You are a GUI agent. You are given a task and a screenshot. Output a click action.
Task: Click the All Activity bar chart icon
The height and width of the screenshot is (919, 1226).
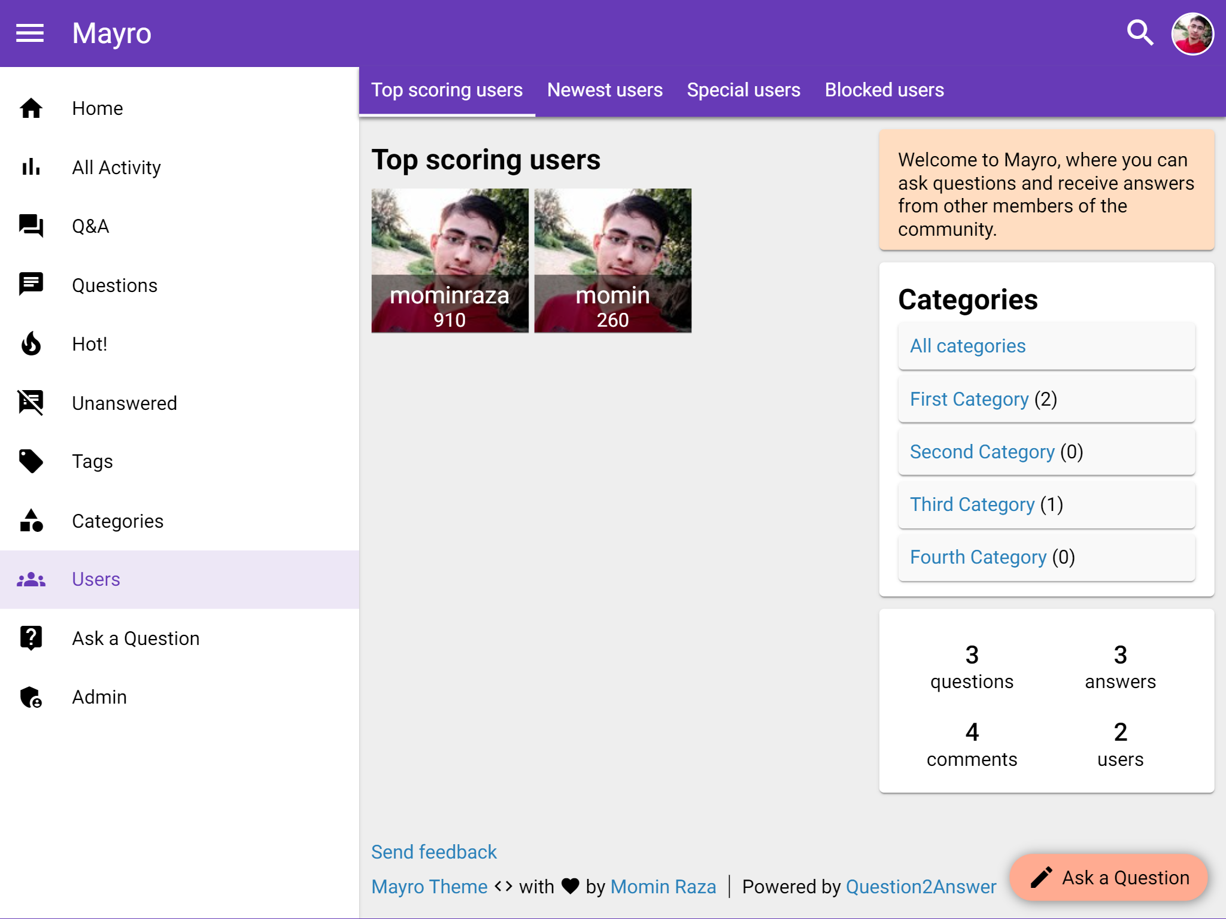click(x=31, y=168)
